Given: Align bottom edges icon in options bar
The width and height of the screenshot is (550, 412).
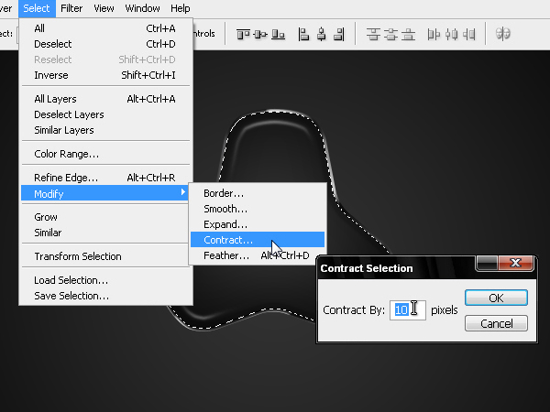Looking at the screenshot, I should 278,35.
